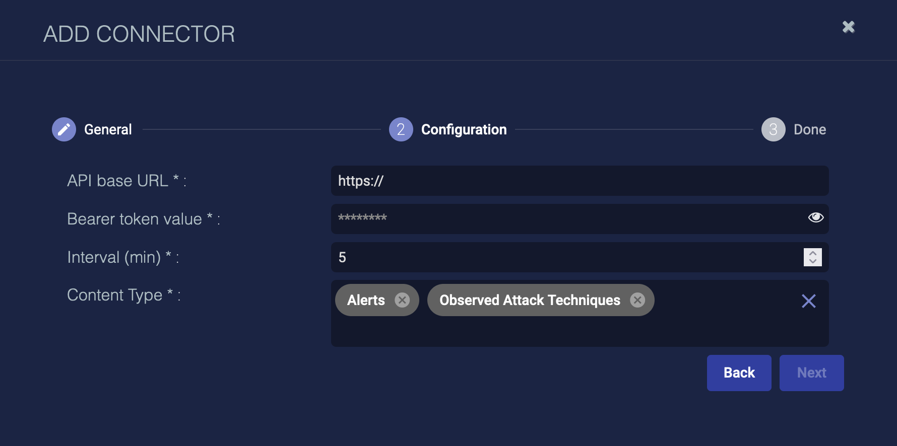Viewport: 897px width, 446px height.
Task: Focus the API base URL field
Action: [x=580, y=181]
